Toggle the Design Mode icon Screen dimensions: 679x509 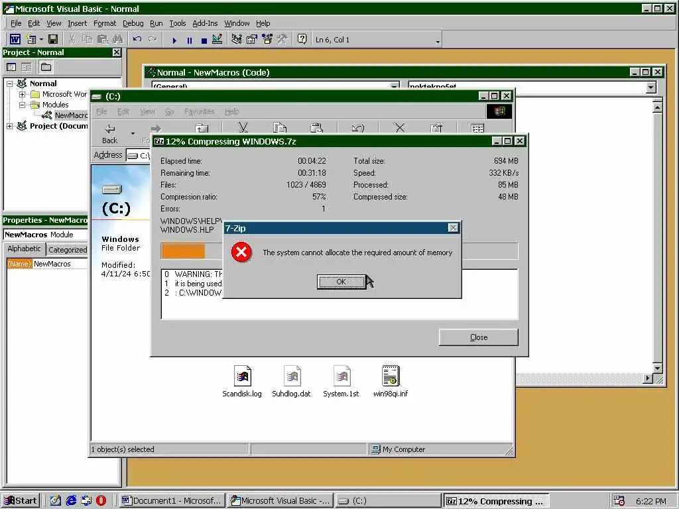[x=217, y=39]
